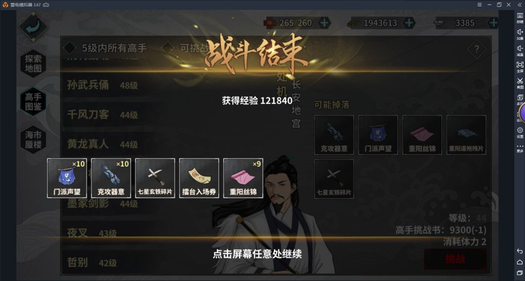Add stamina with plus next to 265/260
Screen dimensions: 525x281
tap(324, 23)
